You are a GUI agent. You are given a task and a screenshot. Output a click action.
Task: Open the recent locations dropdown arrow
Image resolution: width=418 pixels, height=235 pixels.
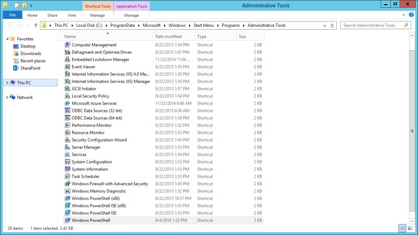[x=28, y=26]
